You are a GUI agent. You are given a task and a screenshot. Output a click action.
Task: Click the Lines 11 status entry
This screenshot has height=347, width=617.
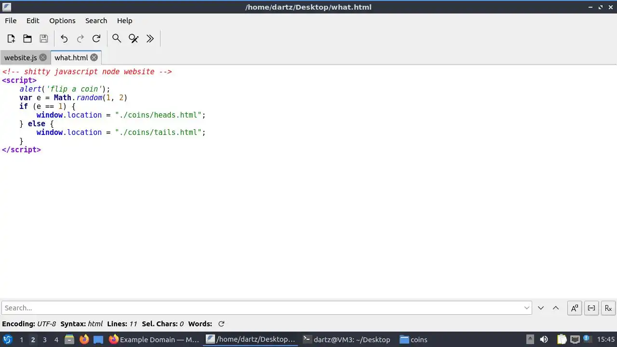(x=122, y=324)
